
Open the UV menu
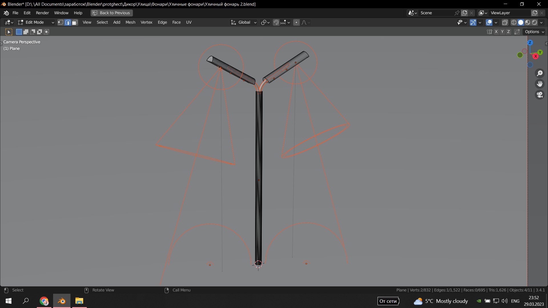coord(189,22)
